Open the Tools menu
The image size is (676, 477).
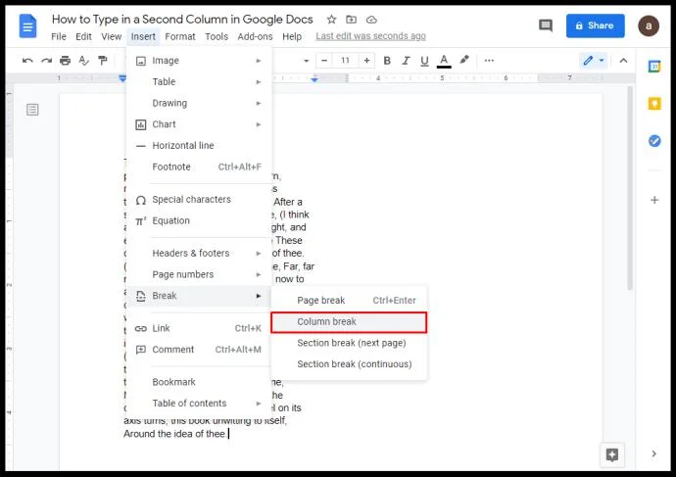[217, 36]
